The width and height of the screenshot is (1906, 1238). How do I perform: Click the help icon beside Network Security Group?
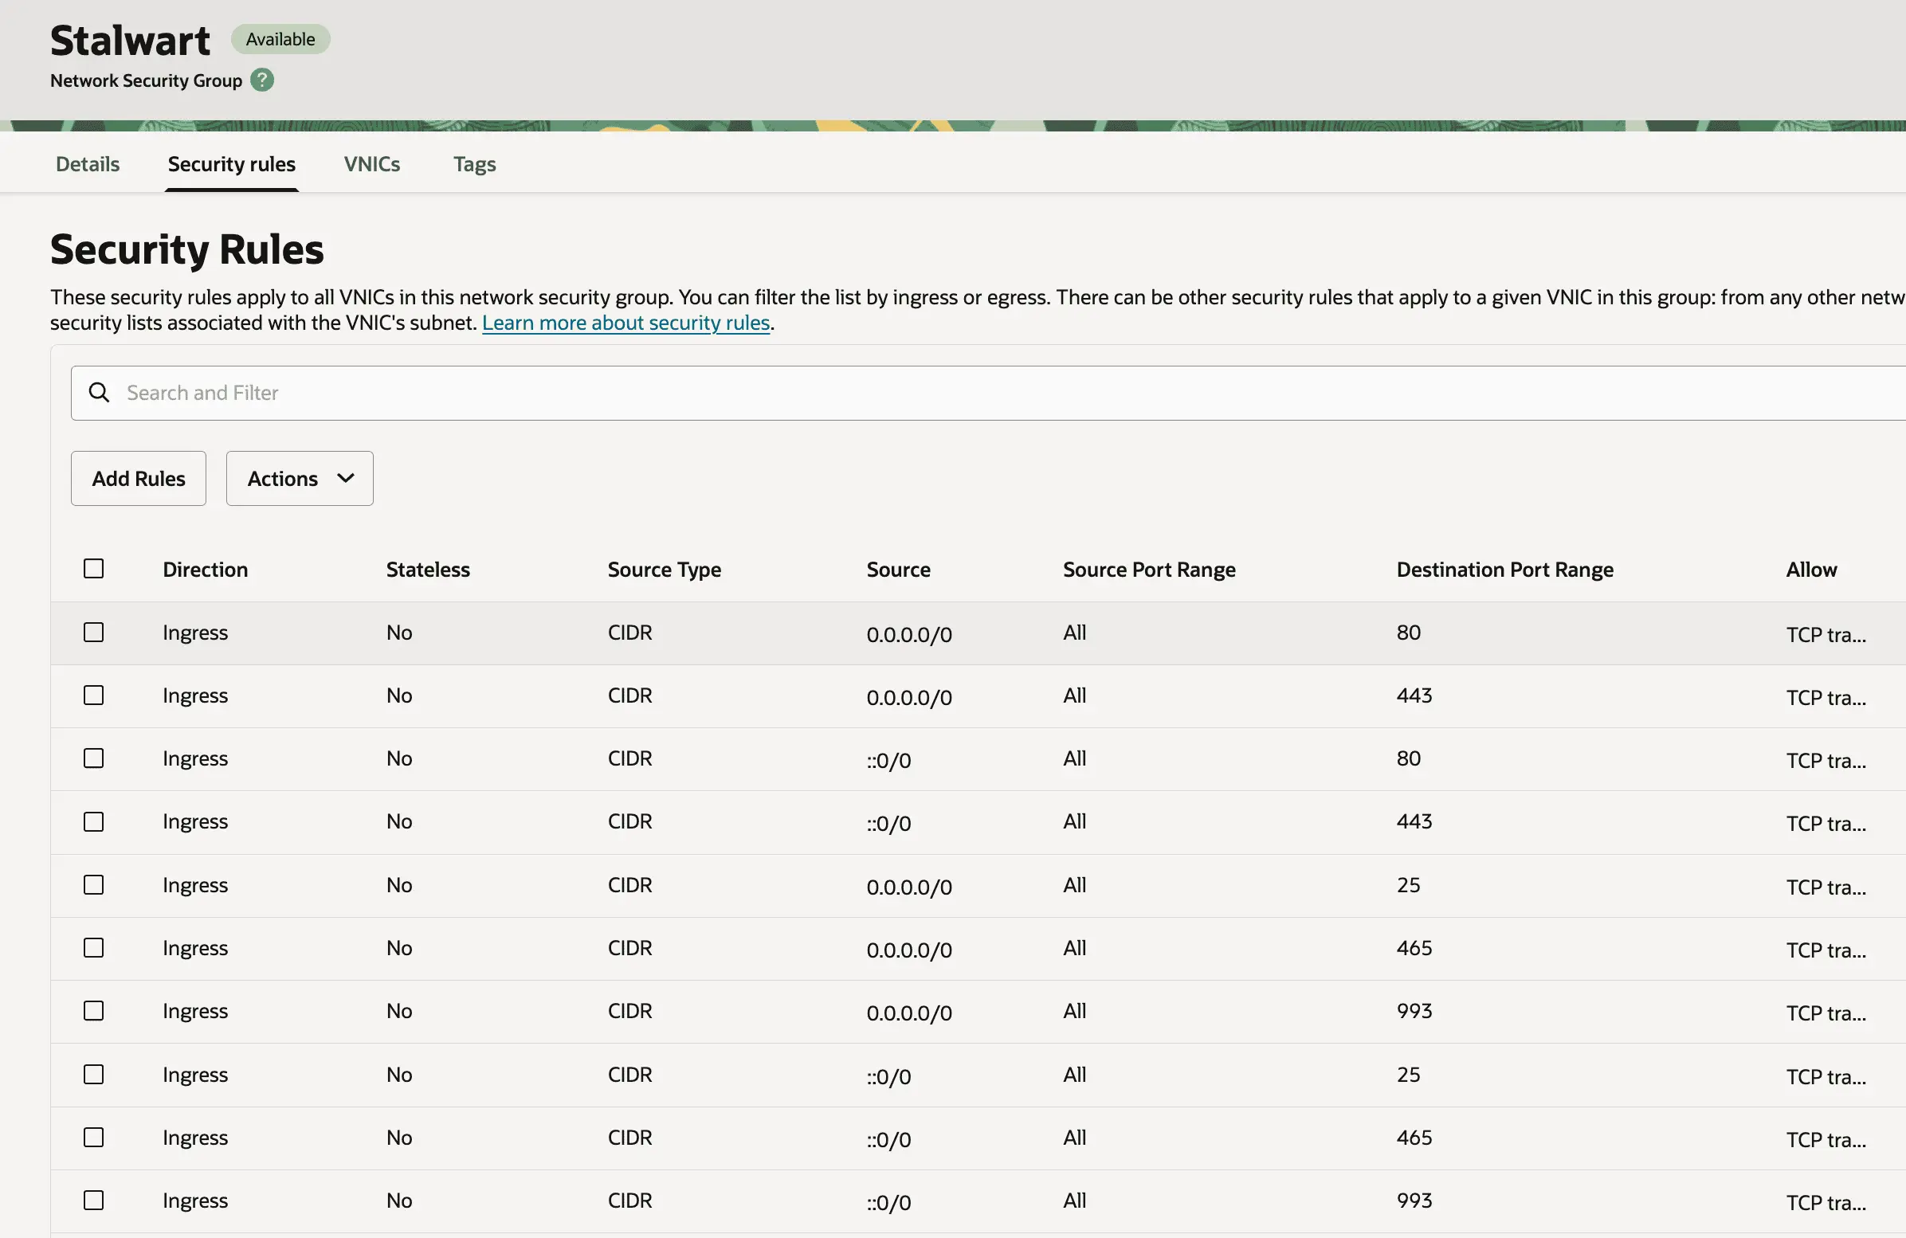262,80
